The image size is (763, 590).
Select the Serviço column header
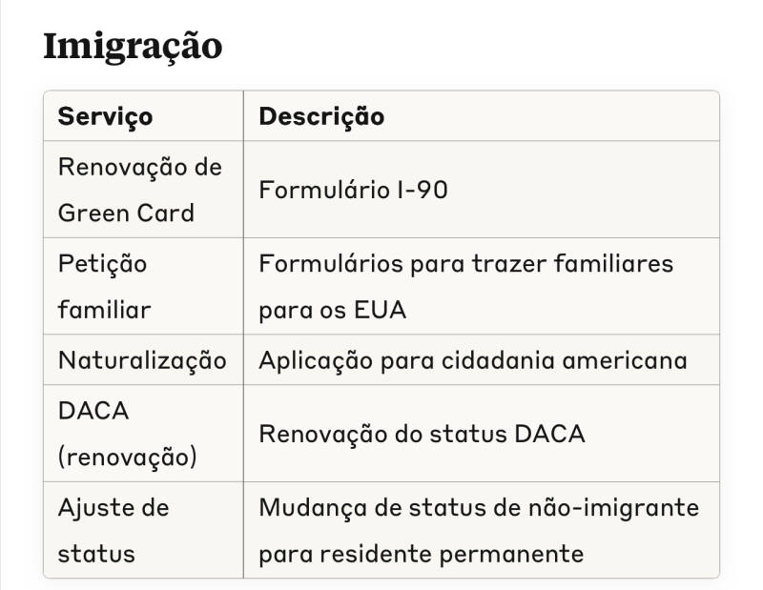(105, 116)
